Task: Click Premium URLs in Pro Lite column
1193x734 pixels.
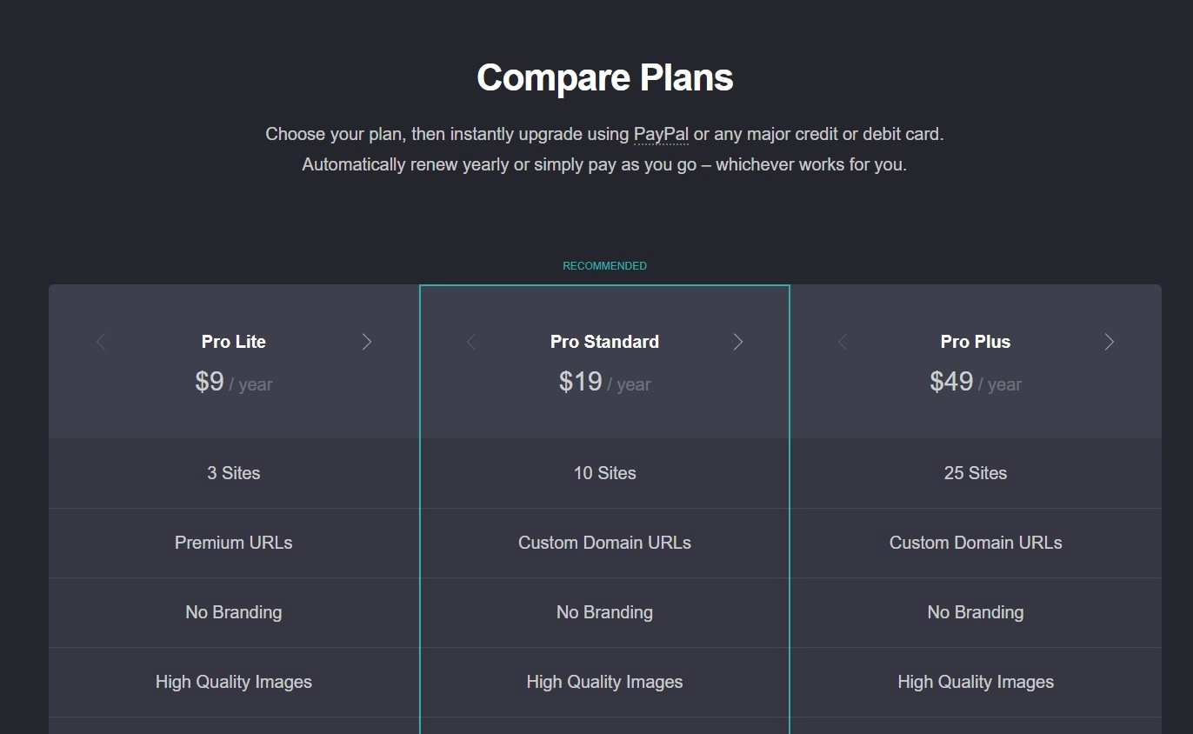Action: 234,543
